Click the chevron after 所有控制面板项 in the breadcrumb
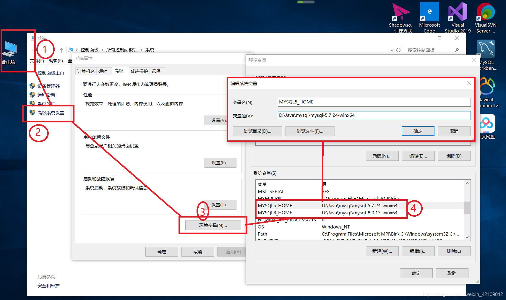Image resolution: width=506 pixels, height=300 pixels. pos(141,50)
